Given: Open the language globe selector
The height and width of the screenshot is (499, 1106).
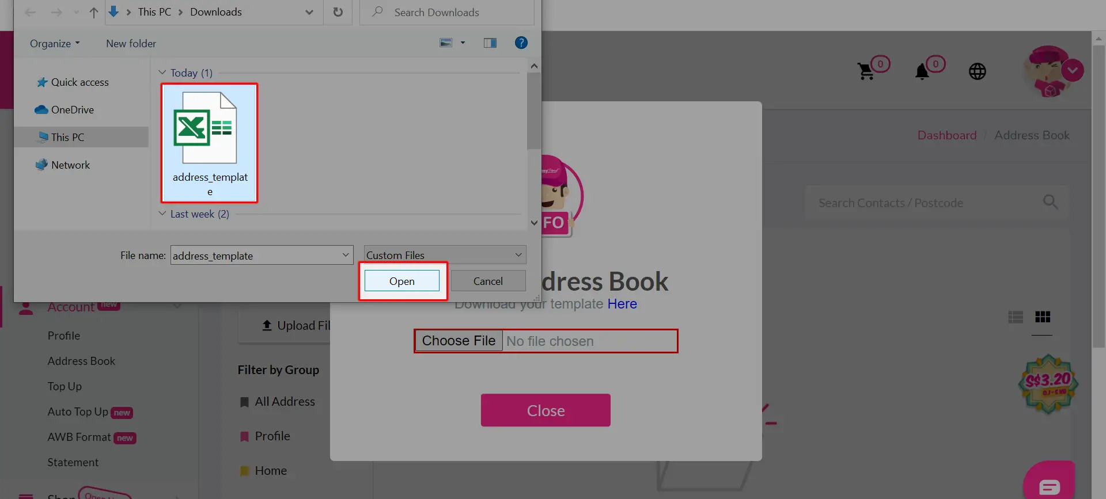Looking at the screenshot, I should [x=978, y=71].
